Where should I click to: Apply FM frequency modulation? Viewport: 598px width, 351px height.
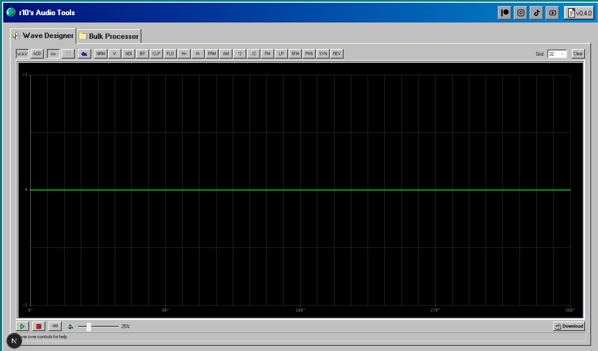coord(268,54)
